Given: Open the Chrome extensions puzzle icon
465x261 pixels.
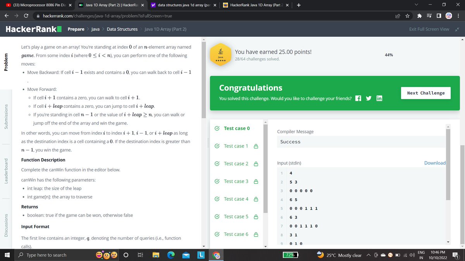Looking at the screenshot, I should (x=420, y=16).
